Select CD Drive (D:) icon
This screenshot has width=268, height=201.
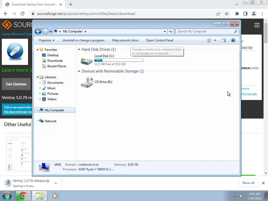pyautogui.click(x=87, y=82)
